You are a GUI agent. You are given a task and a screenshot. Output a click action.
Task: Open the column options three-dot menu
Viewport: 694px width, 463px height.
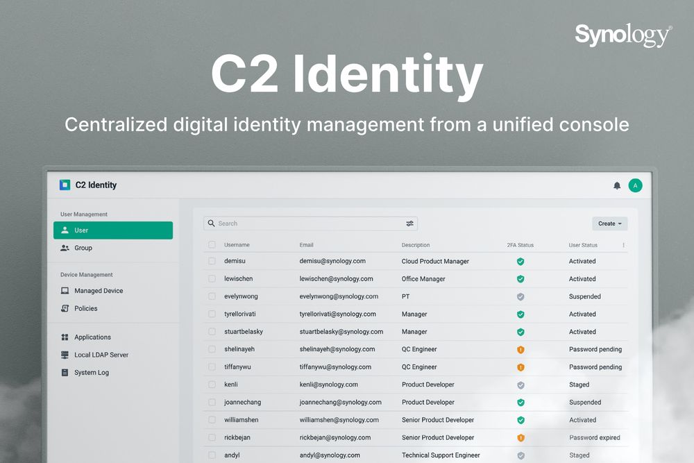(x=623, y=244)
